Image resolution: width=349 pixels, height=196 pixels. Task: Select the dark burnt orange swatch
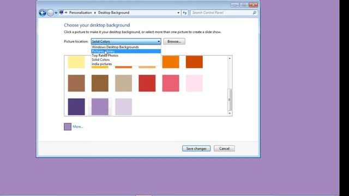coord(194,62)
